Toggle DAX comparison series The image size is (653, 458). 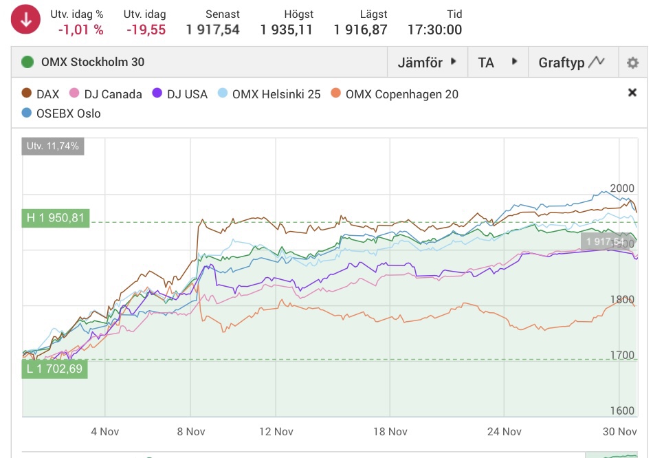pyautogui.click(x=40, y=94)
